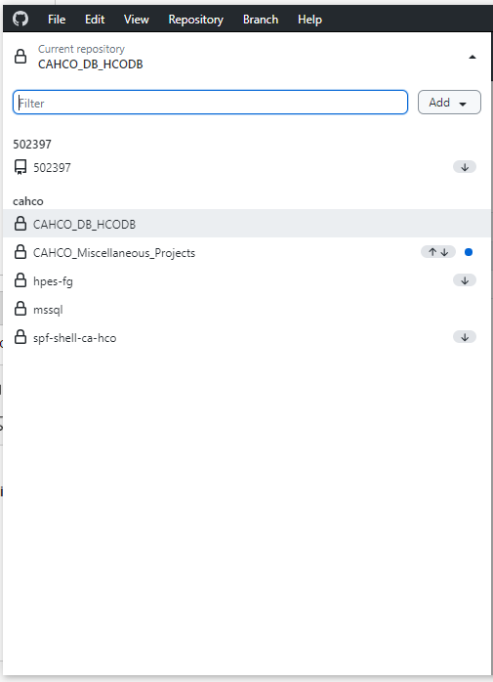Click the GitHub octocat logo icon
Viewport: 493px width, 682px height.
click(x=21, y=20)
